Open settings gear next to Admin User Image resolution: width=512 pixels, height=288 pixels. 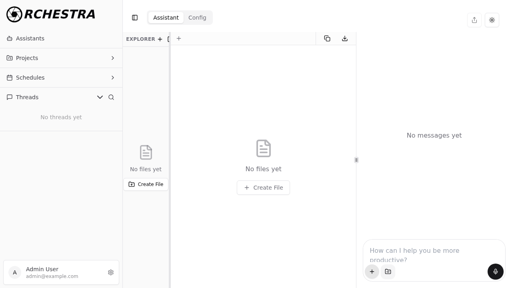(x=111, y=272)
